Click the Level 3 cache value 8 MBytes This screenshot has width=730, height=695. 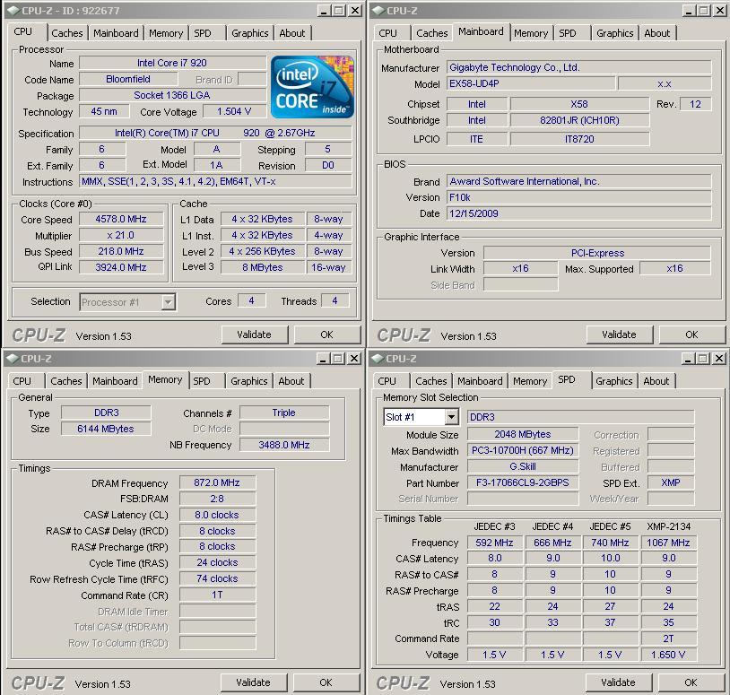[263, 267]
